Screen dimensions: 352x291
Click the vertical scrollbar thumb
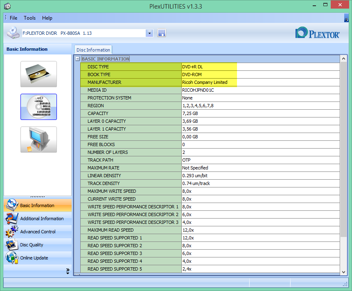[343, 149]
